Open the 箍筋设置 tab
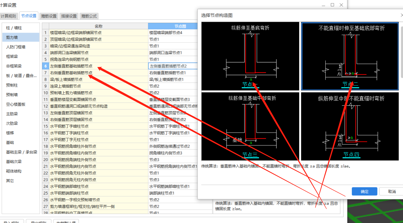 click(x=49, y=16)
